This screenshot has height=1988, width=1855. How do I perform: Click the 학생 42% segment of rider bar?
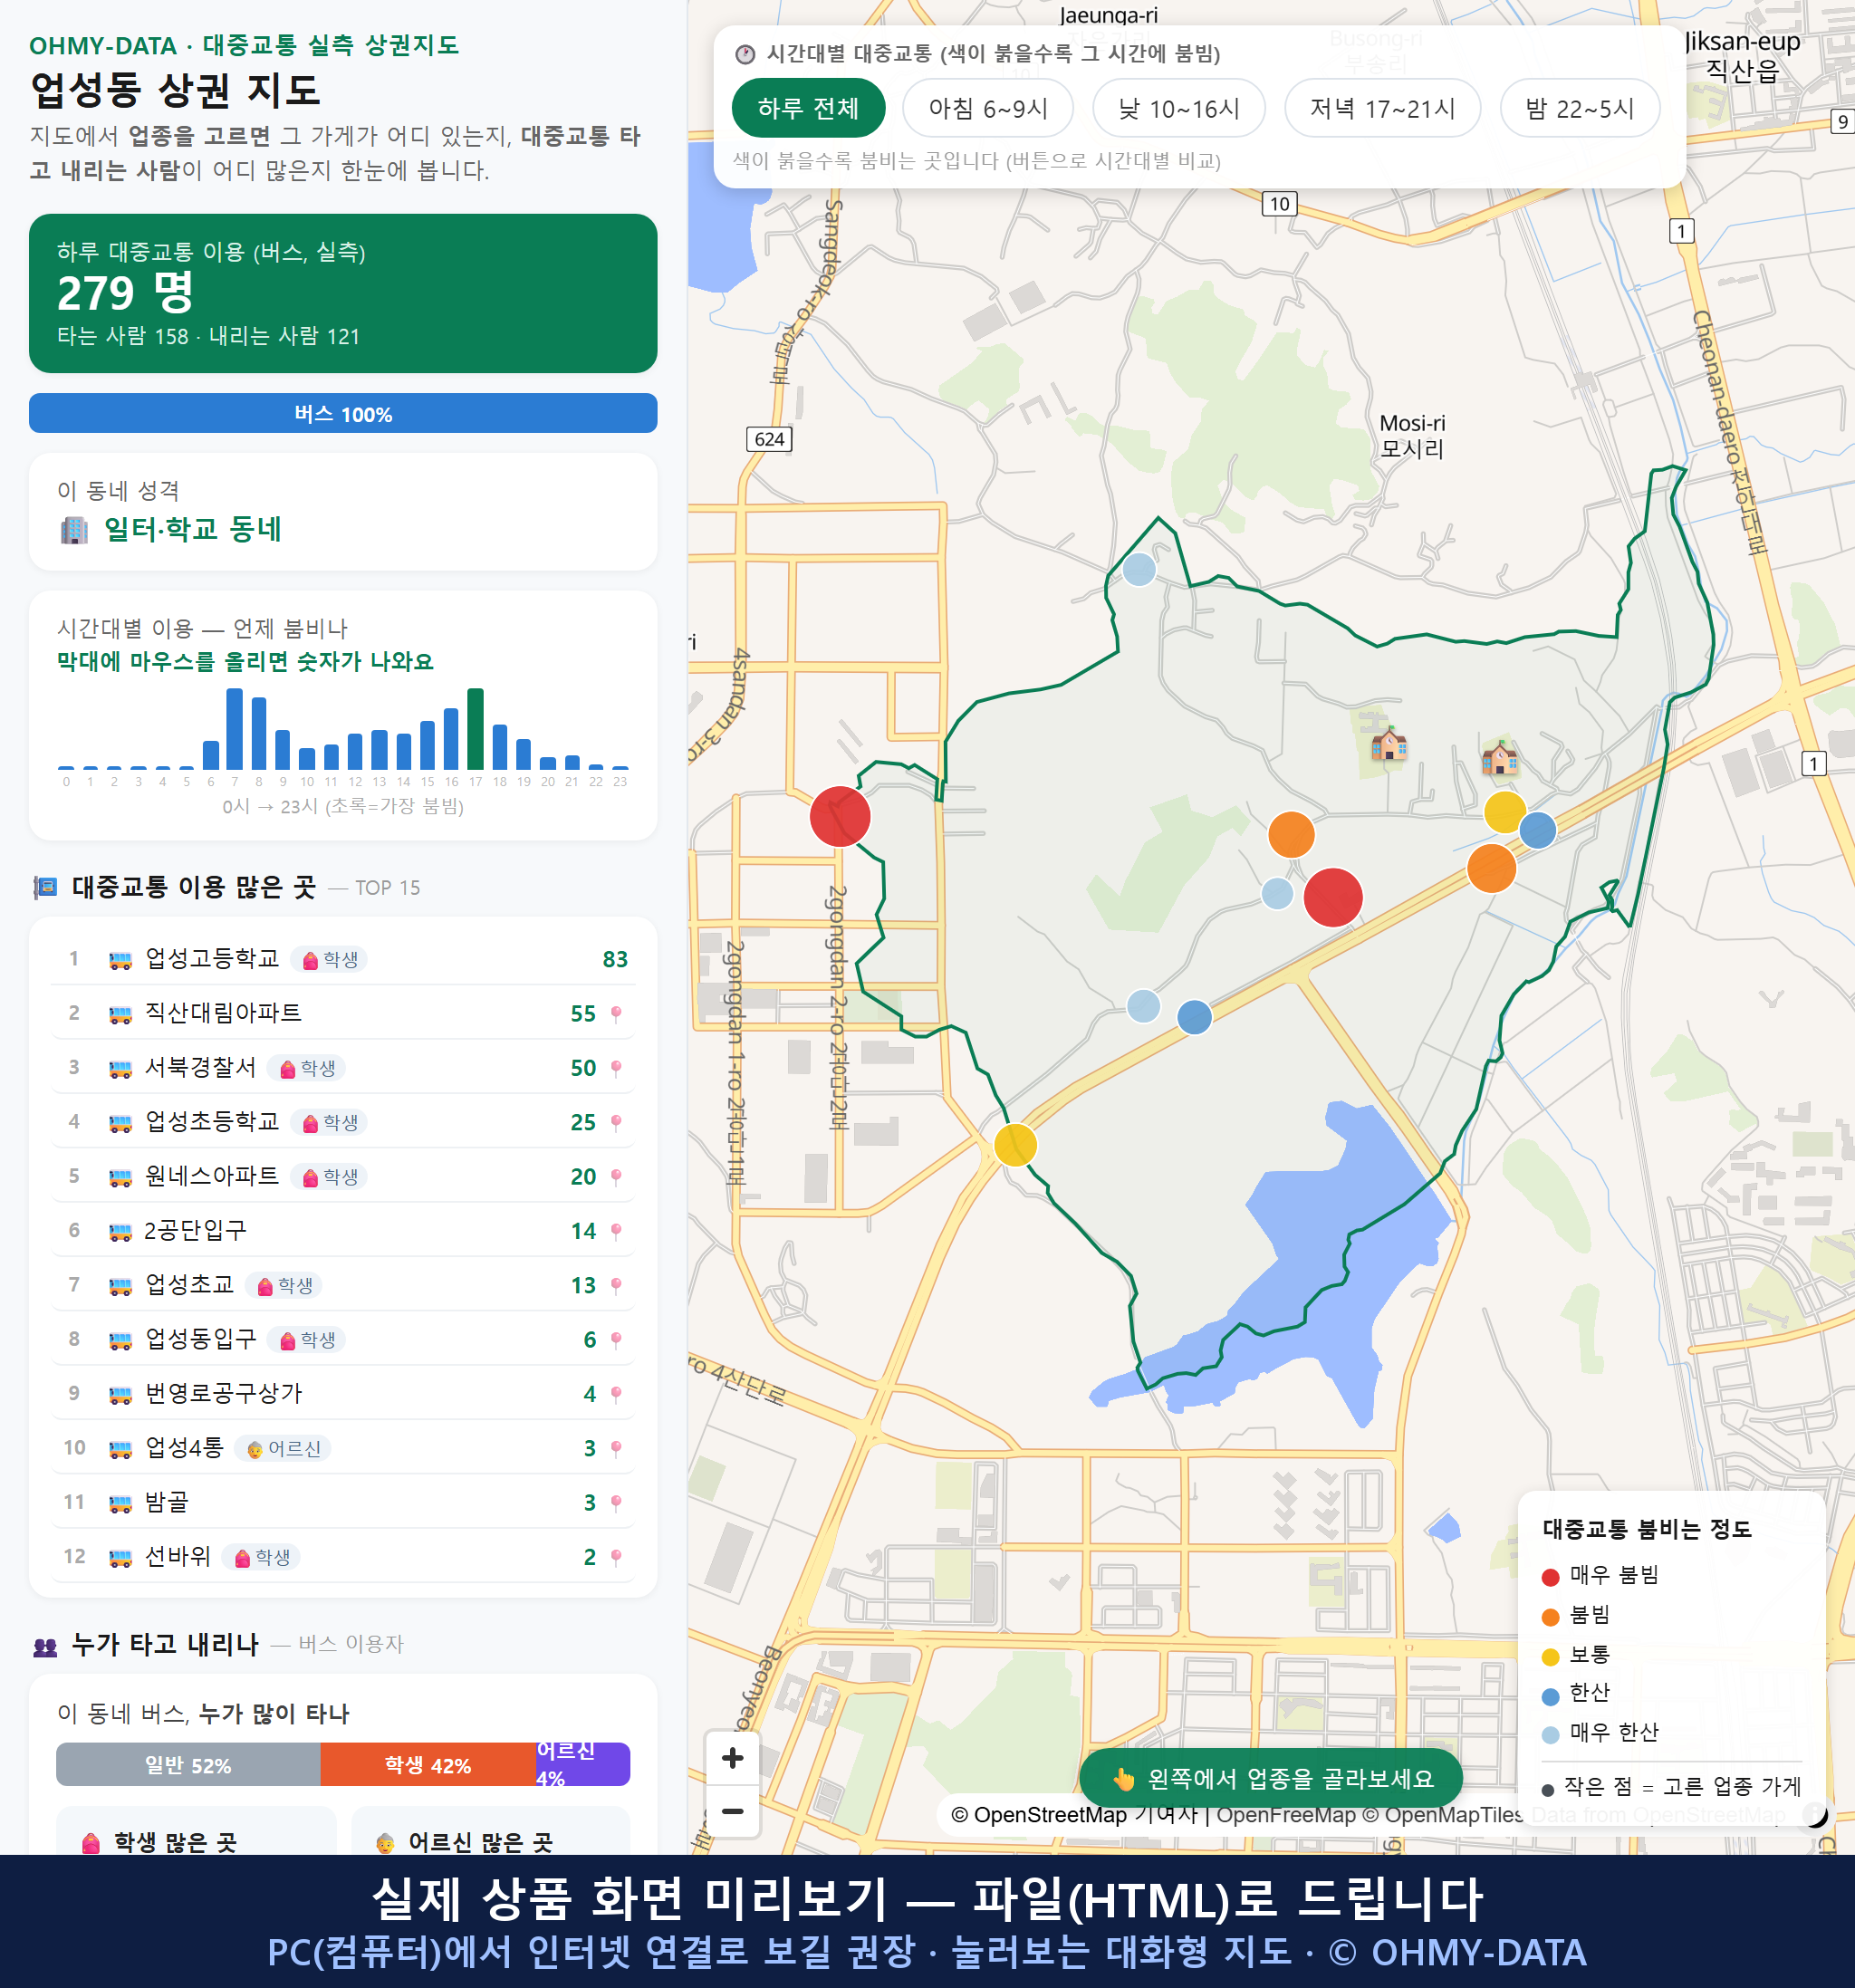[427, 1765]
